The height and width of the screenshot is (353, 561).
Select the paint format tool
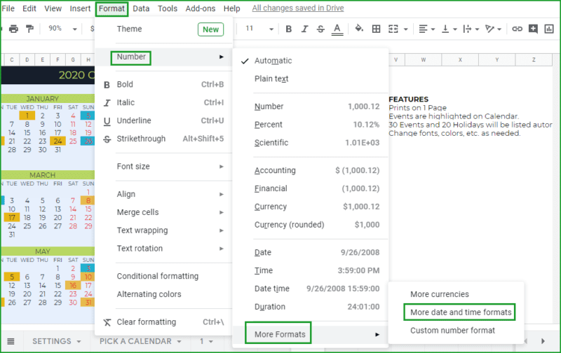(29, 29)
